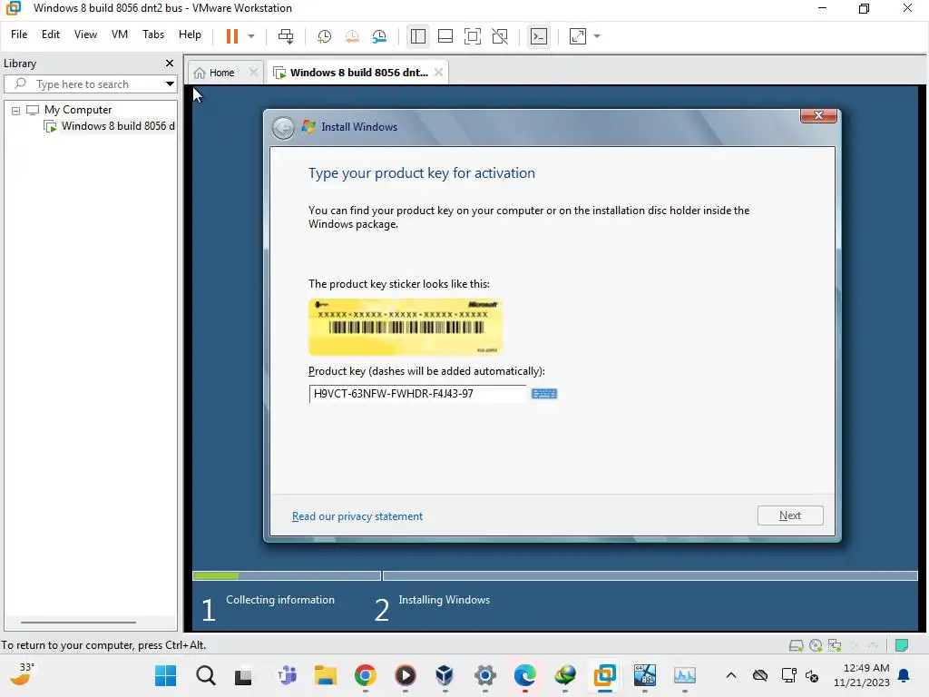The width and height of the screenshot is (929, 697).
Task: Open Google Chrome from the taskbar
Action: click(x=365, y=675)
